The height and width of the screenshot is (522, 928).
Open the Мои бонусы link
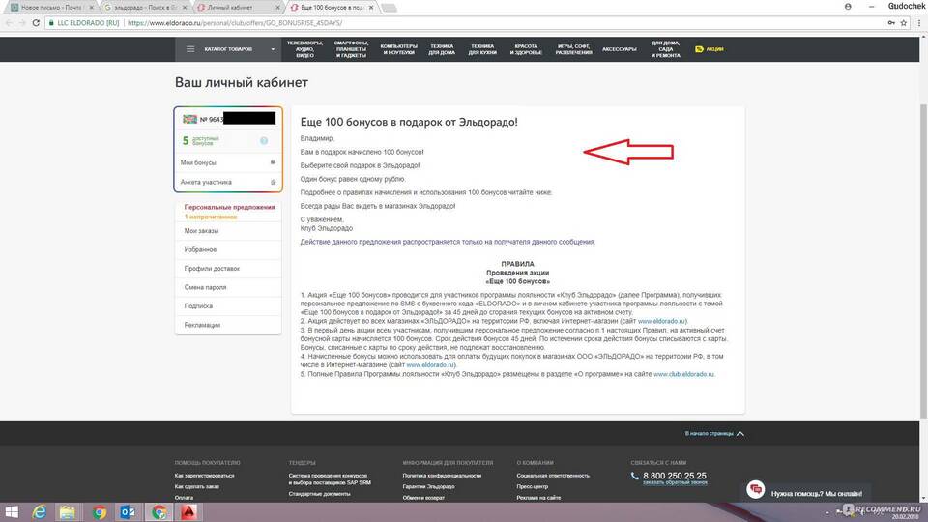pyautogui.click(x=198, y=162)
